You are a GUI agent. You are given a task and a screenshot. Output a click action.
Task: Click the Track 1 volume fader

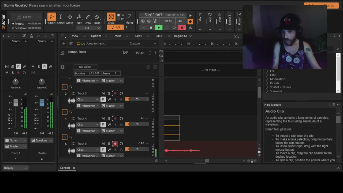pyautogui.click(x=16, y=102)
